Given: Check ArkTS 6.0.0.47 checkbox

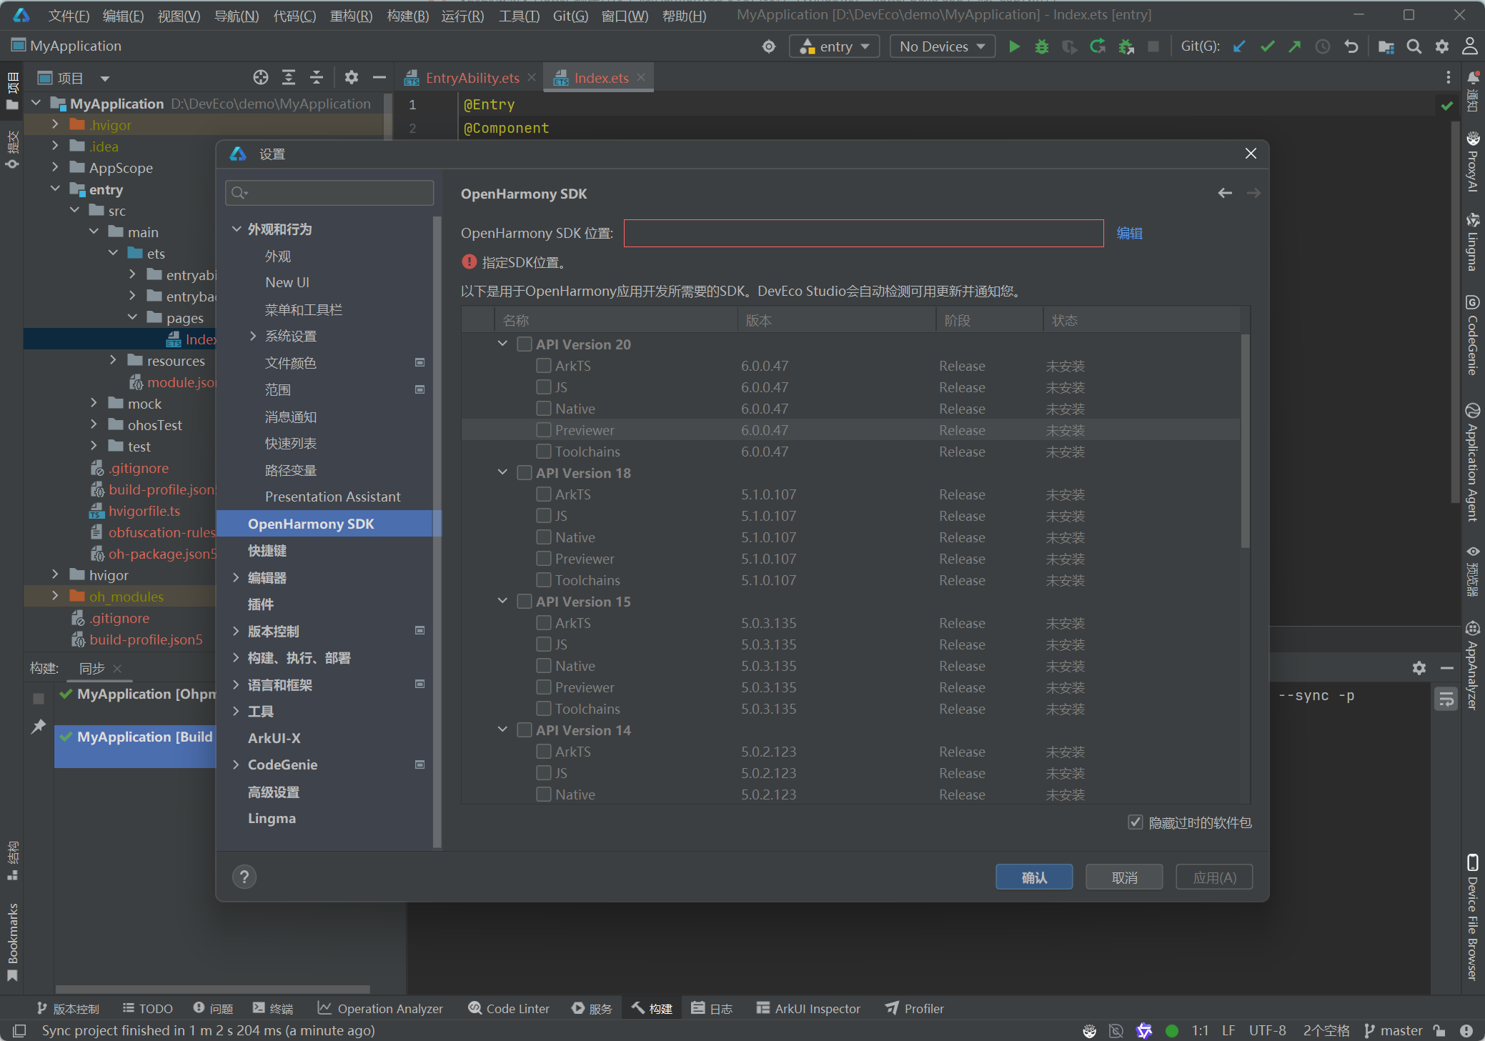Looking at the screenshot, I should [544, 366].
